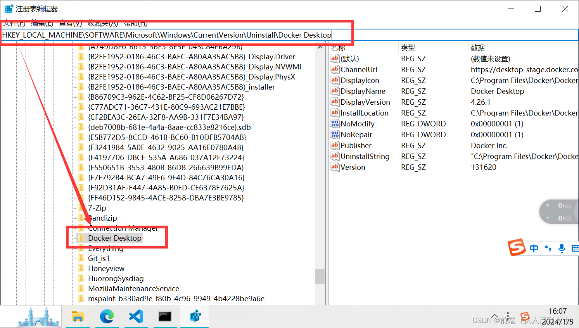Click the folder icon beside 7-Zip key

click(81, 208)
